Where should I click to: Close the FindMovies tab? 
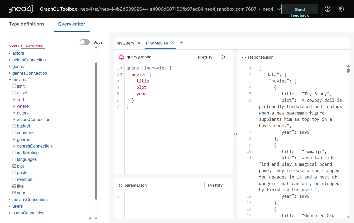click(x=173, y=43)
